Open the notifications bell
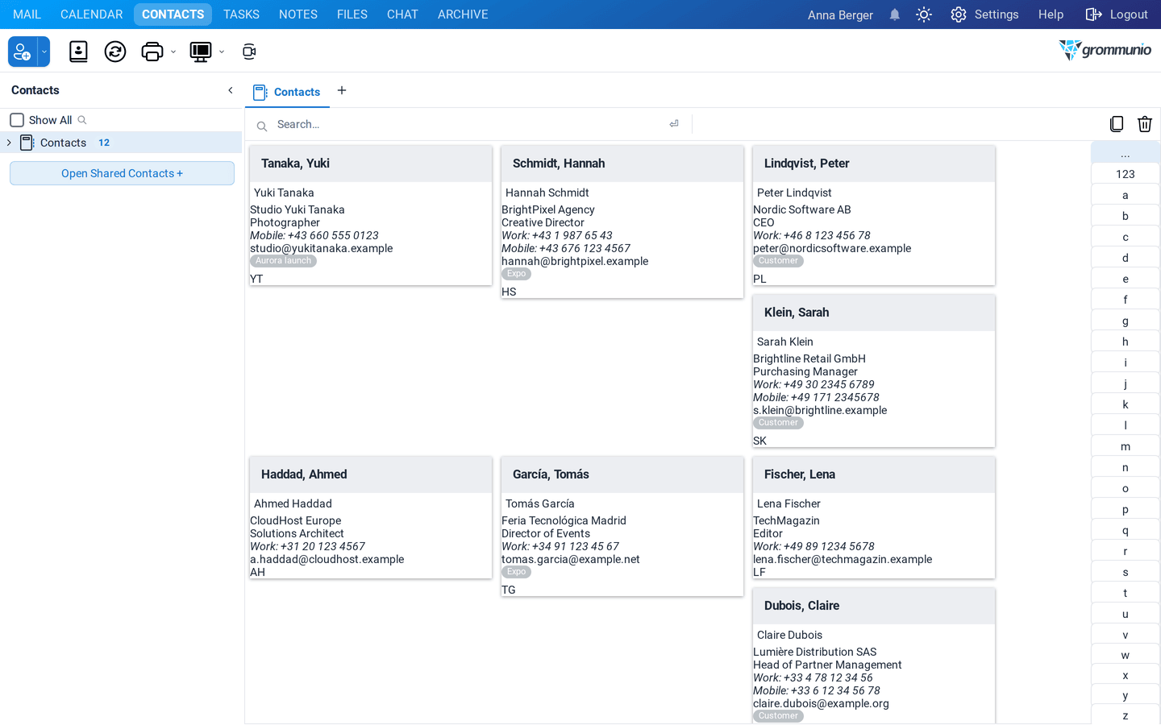 pyautogui.click(x=895, y=14)
